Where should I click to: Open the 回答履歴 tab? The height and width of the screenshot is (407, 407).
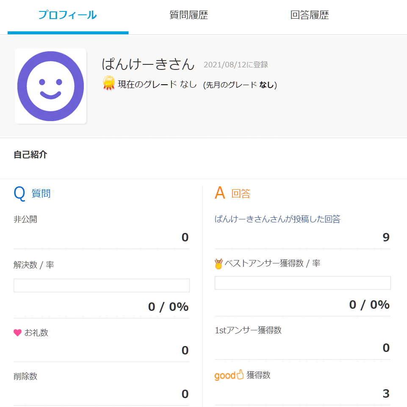pos(310,16)
